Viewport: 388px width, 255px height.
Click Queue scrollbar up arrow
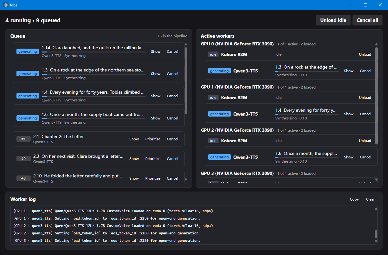tap(186, 44)
